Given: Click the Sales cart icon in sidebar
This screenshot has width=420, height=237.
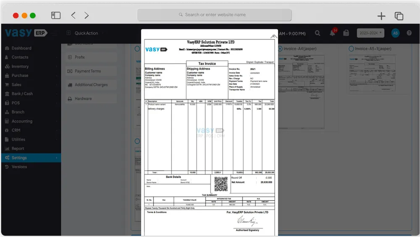Looking at the screenshot, I should coord(7,85).
